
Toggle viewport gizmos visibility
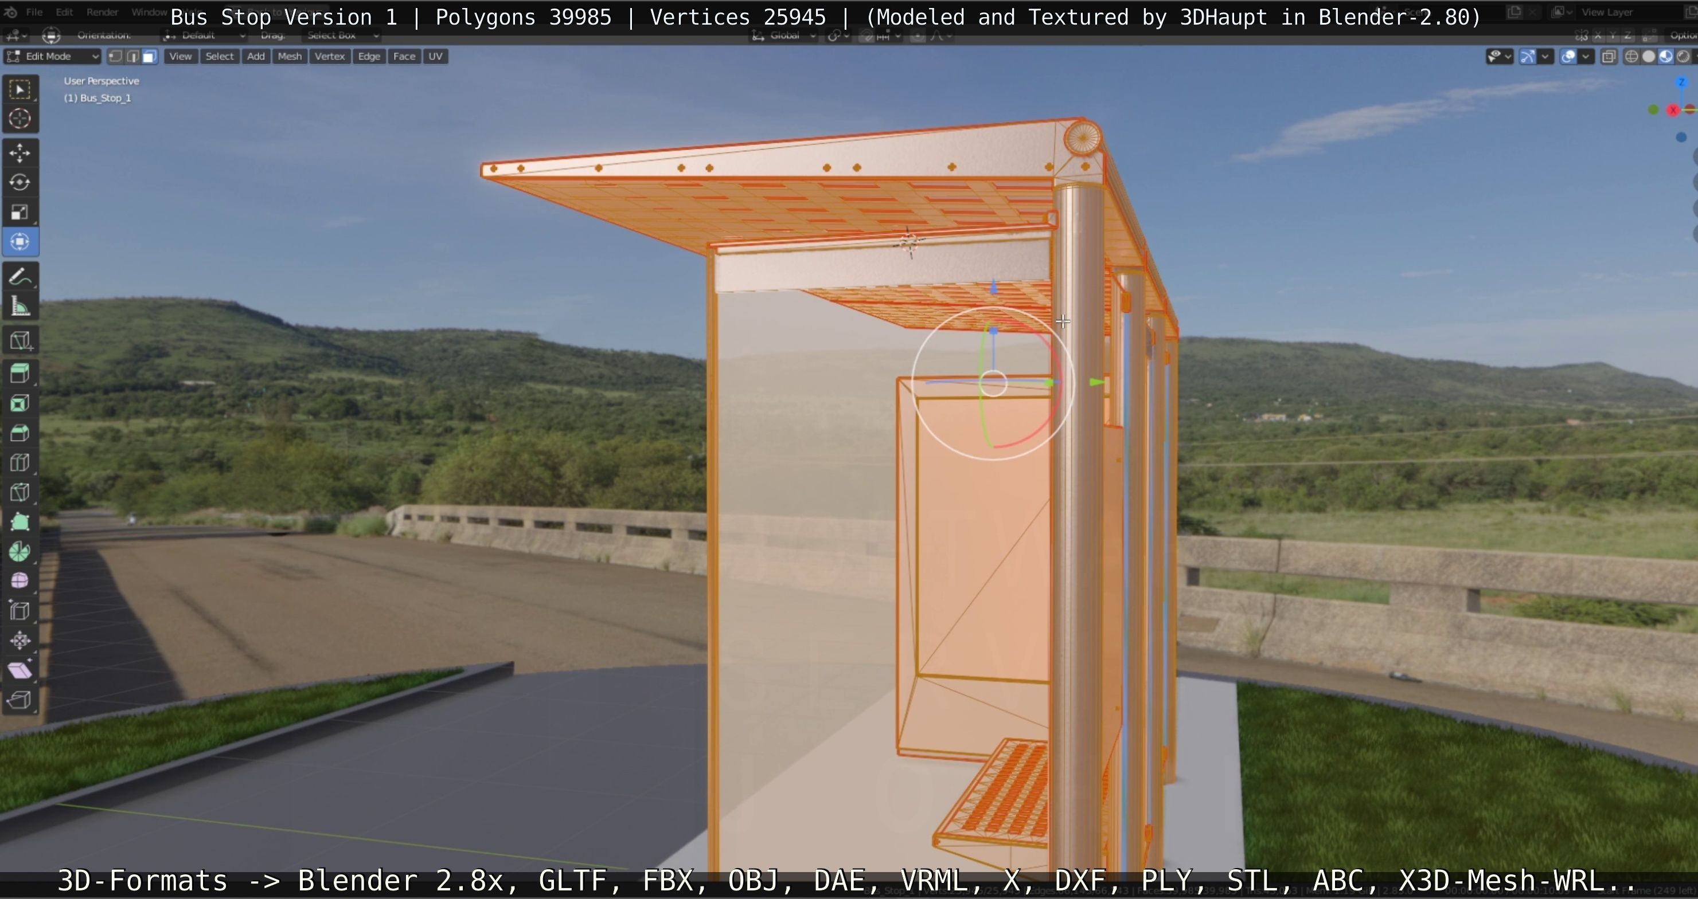[x=1527, y=57]
